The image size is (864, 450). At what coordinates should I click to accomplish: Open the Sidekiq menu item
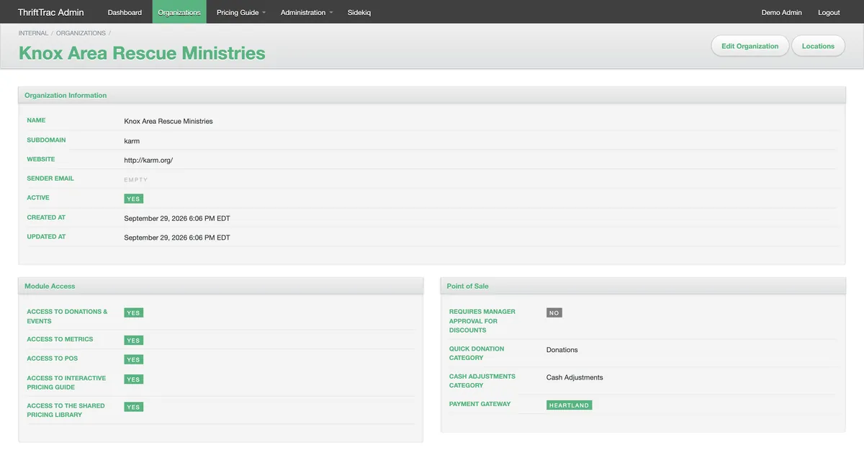click(359, 12)
